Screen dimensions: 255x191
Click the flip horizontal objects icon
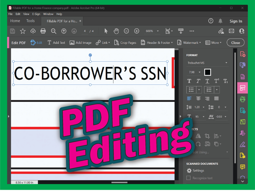198,136
